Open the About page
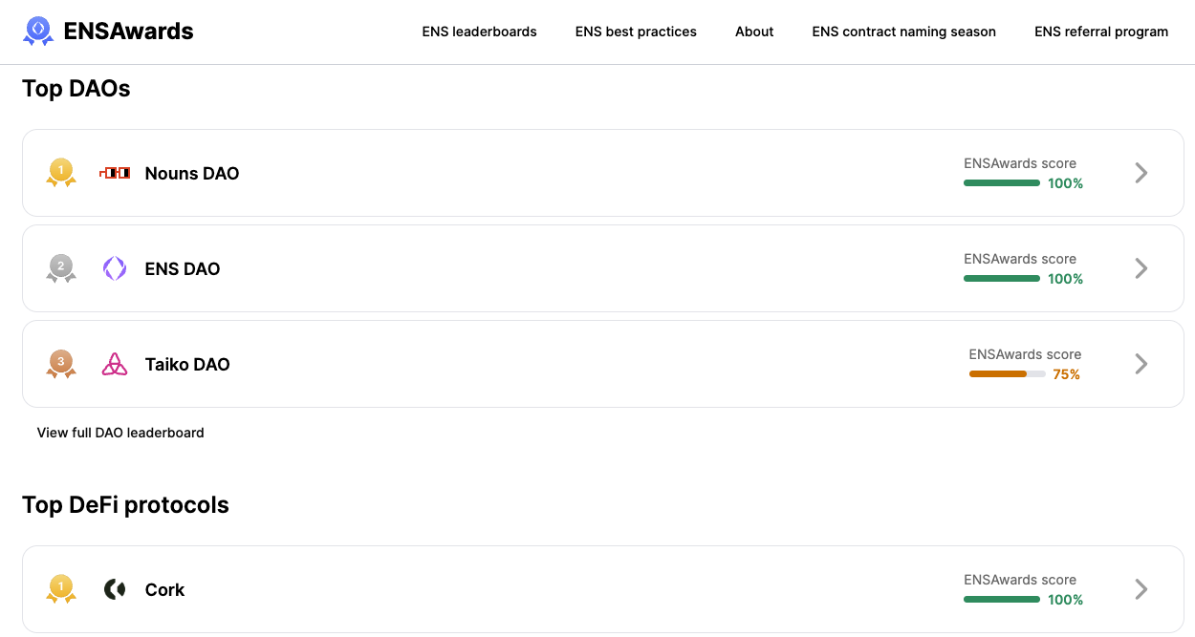1195x637 pixels. [x=754, y=31]
